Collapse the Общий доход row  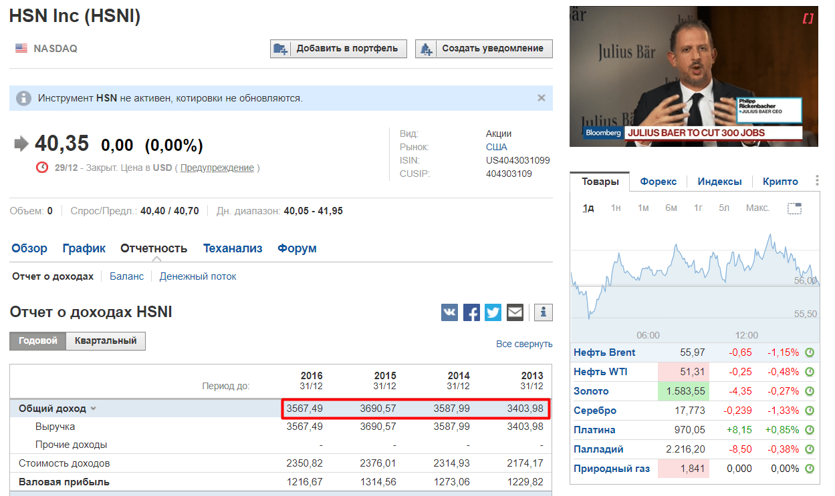click(94, 409)
